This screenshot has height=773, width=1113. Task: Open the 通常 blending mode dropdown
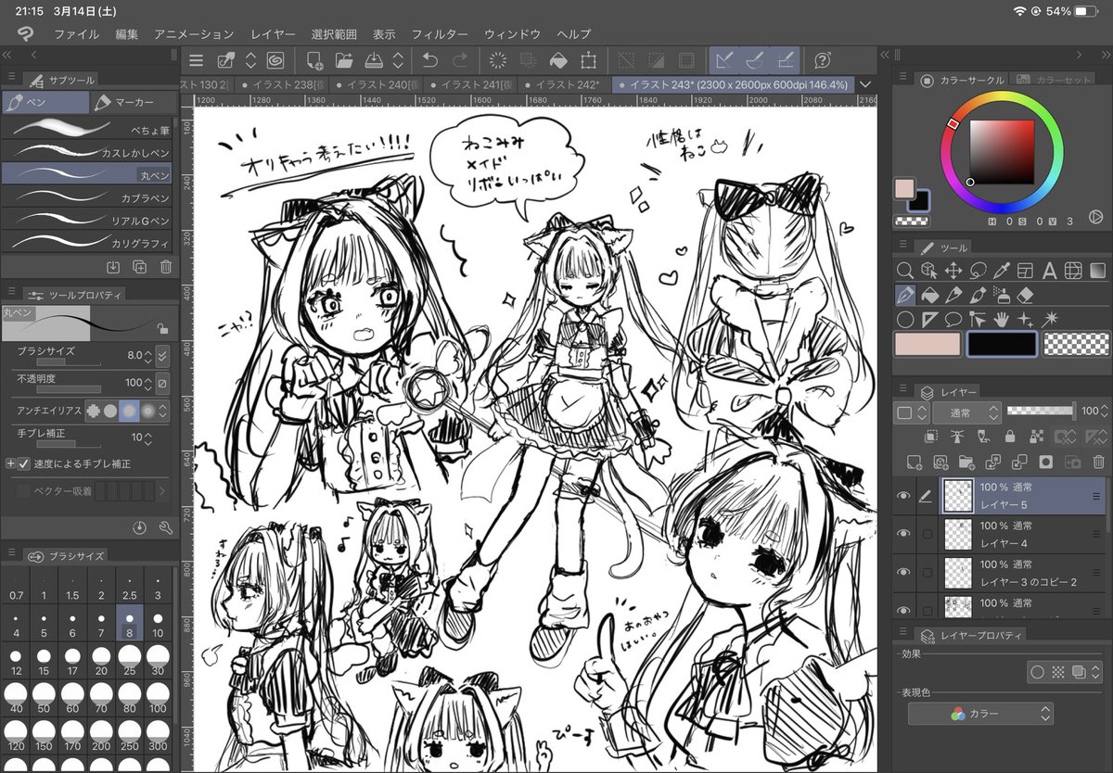pyautogui.click(x=967, y=411)
